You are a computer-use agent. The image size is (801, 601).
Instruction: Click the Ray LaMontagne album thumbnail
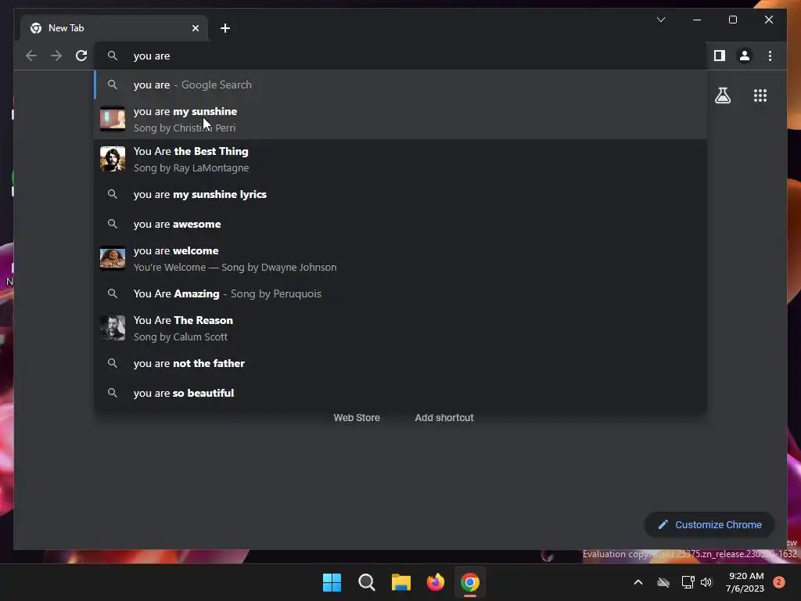click(x=113, y=159)
